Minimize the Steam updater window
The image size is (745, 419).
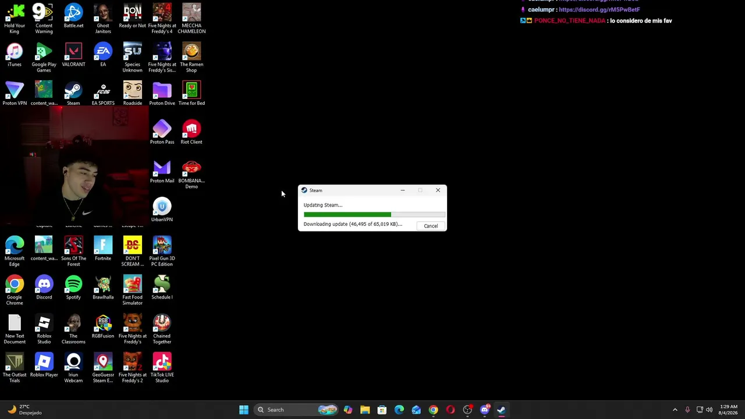pos(402,190)
